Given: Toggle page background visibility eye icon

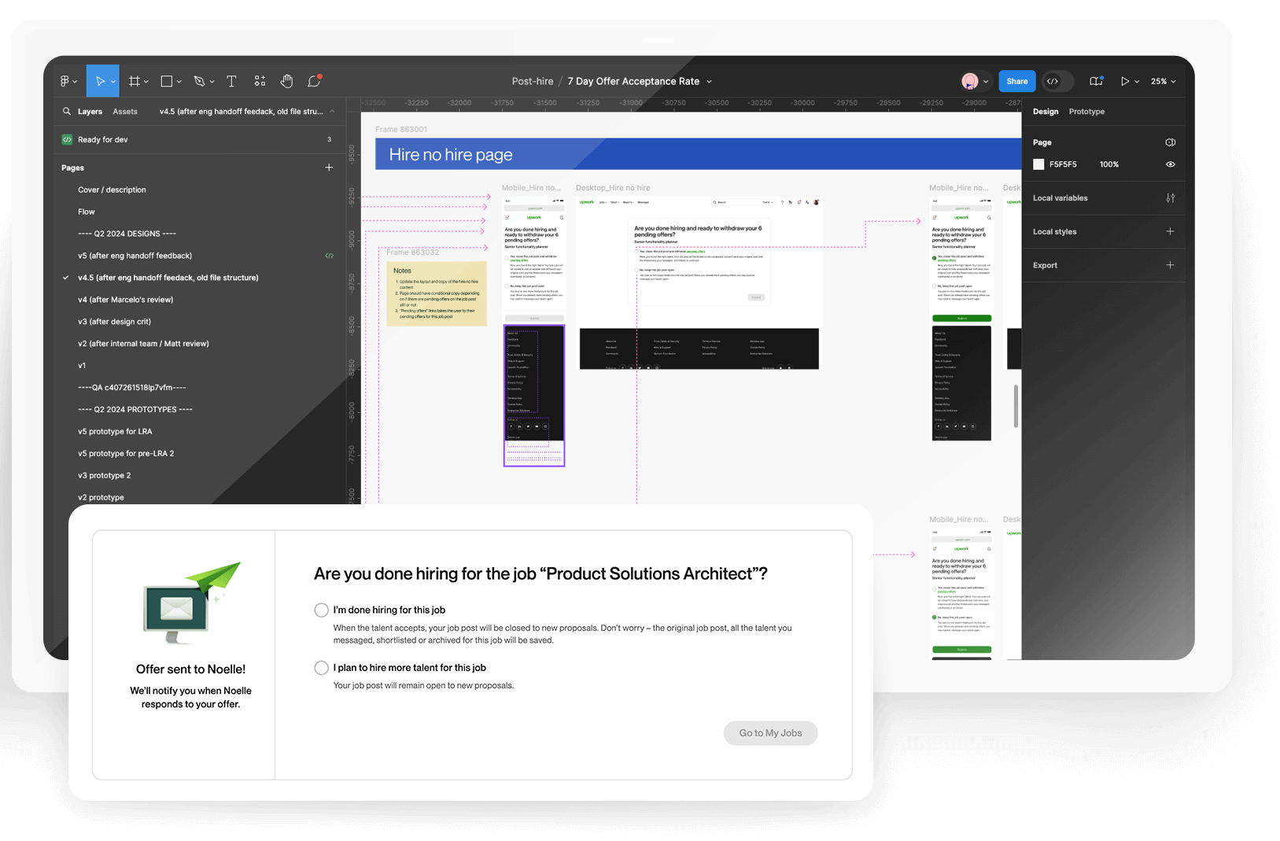Looking at the screenshot, I should (1170, 164).
